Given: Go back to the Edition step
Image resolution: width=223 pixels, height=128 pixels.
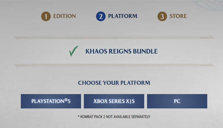Looking at the screenshot, I should [x=64, y=16].
